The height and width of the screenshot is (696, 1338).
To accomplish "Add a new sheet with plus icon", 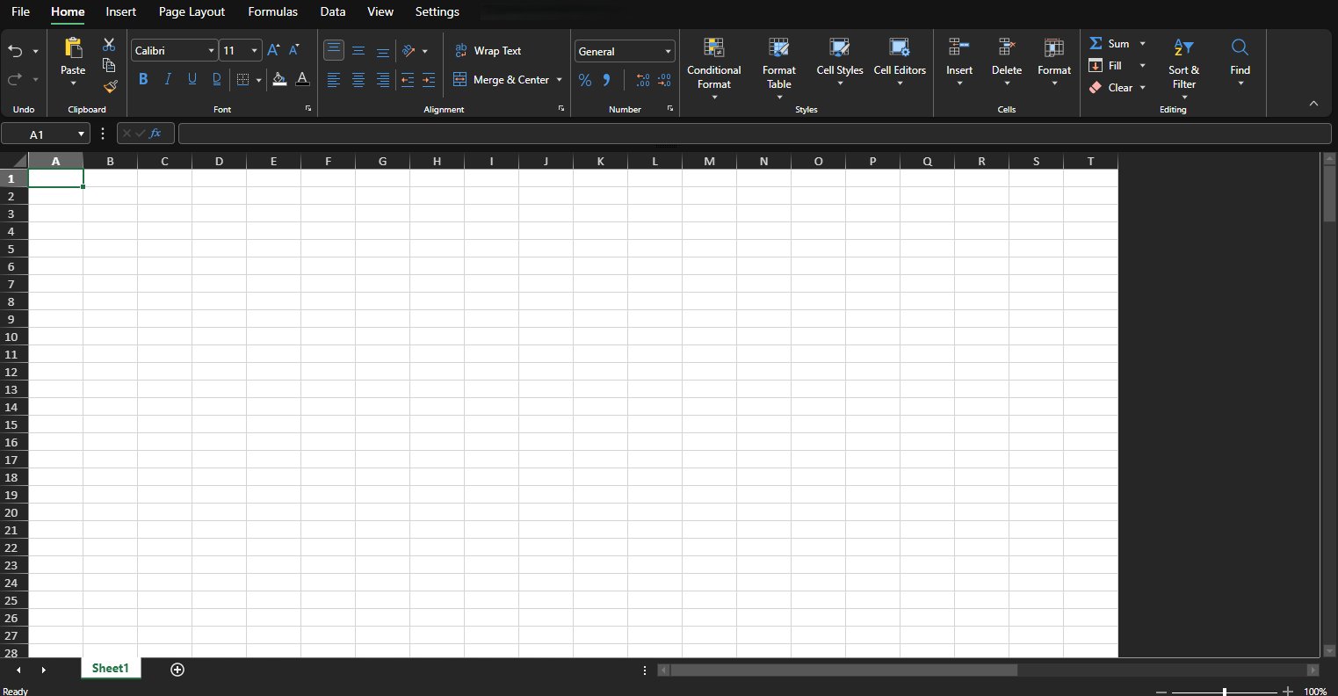I will tap(177, 670).
